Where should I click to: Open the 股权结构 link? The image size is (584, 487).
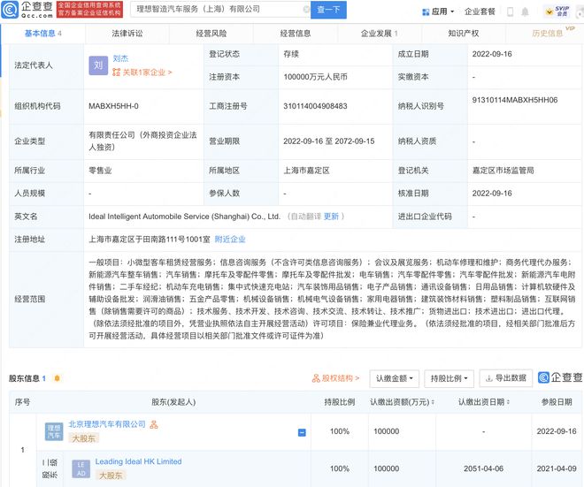[335, 378]
